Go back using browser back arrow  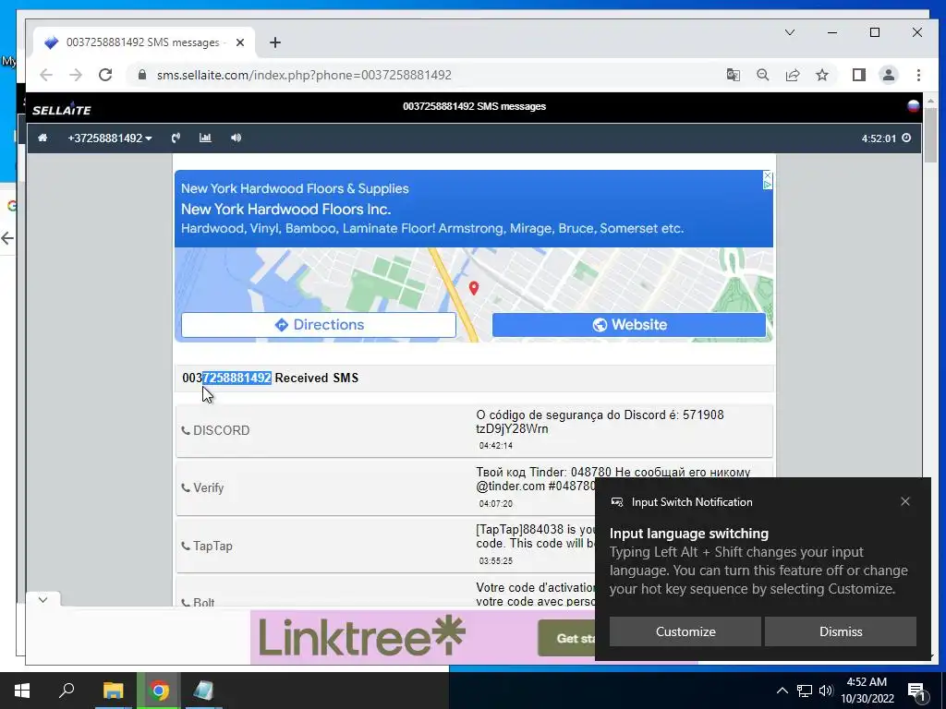pyautogui.click(x=46, y=75)
